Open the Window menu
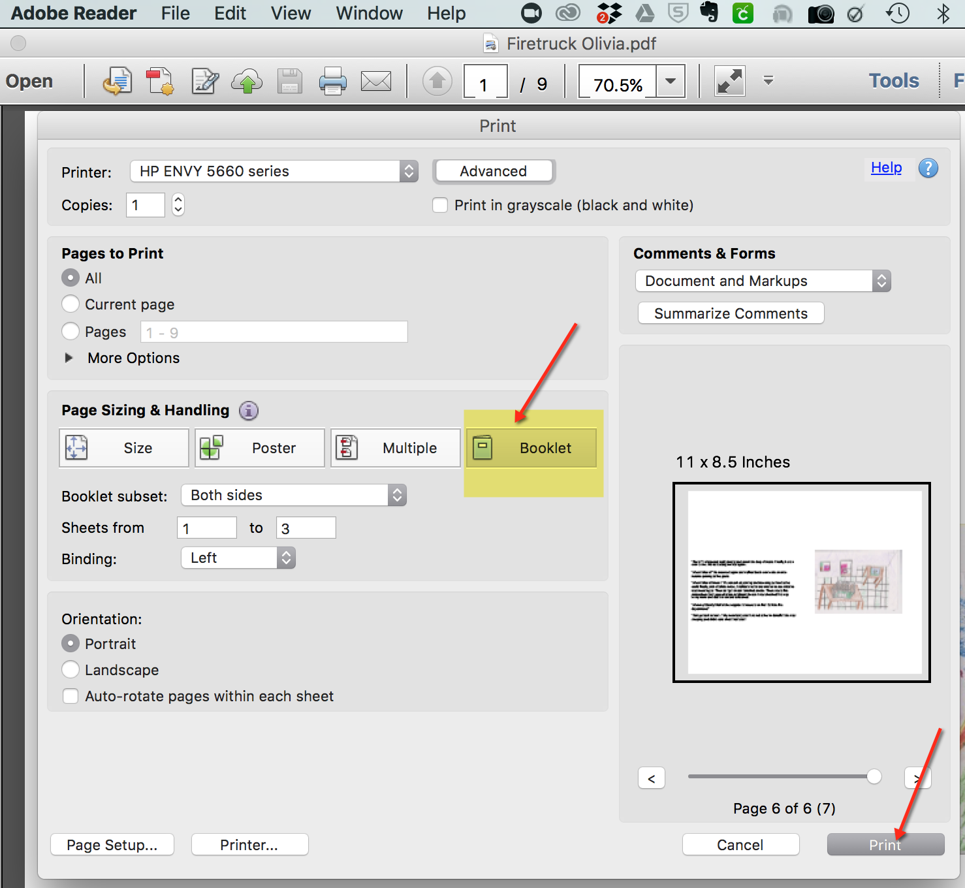Image resolution: width=965 pixels, height=888 pixels. [x=369, y=13]
